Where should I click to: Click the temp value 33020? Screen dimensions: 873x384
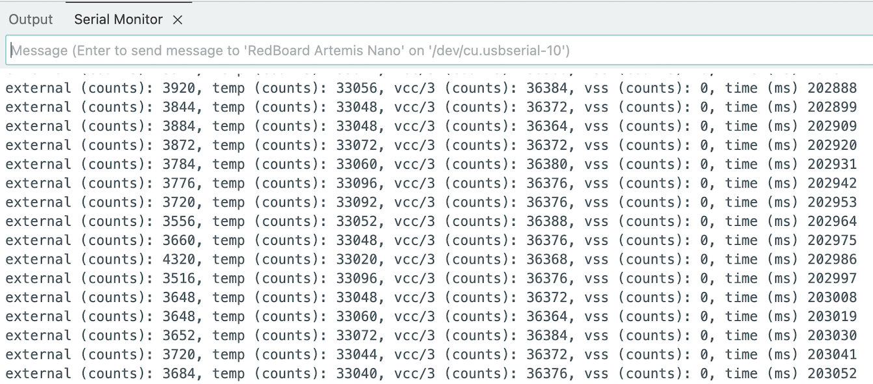tap(356, 260)
